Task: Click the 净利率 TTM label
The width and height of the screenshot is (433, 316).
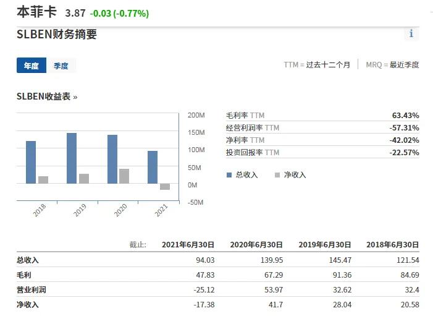Action: [245, 140]
